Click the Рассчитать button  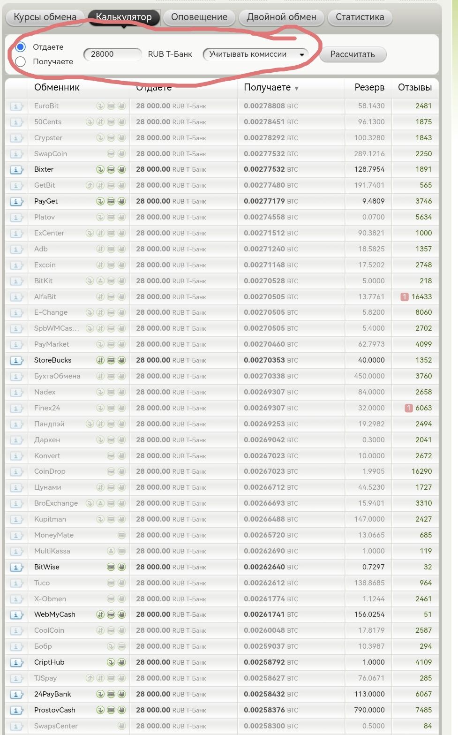pos(353,54)
